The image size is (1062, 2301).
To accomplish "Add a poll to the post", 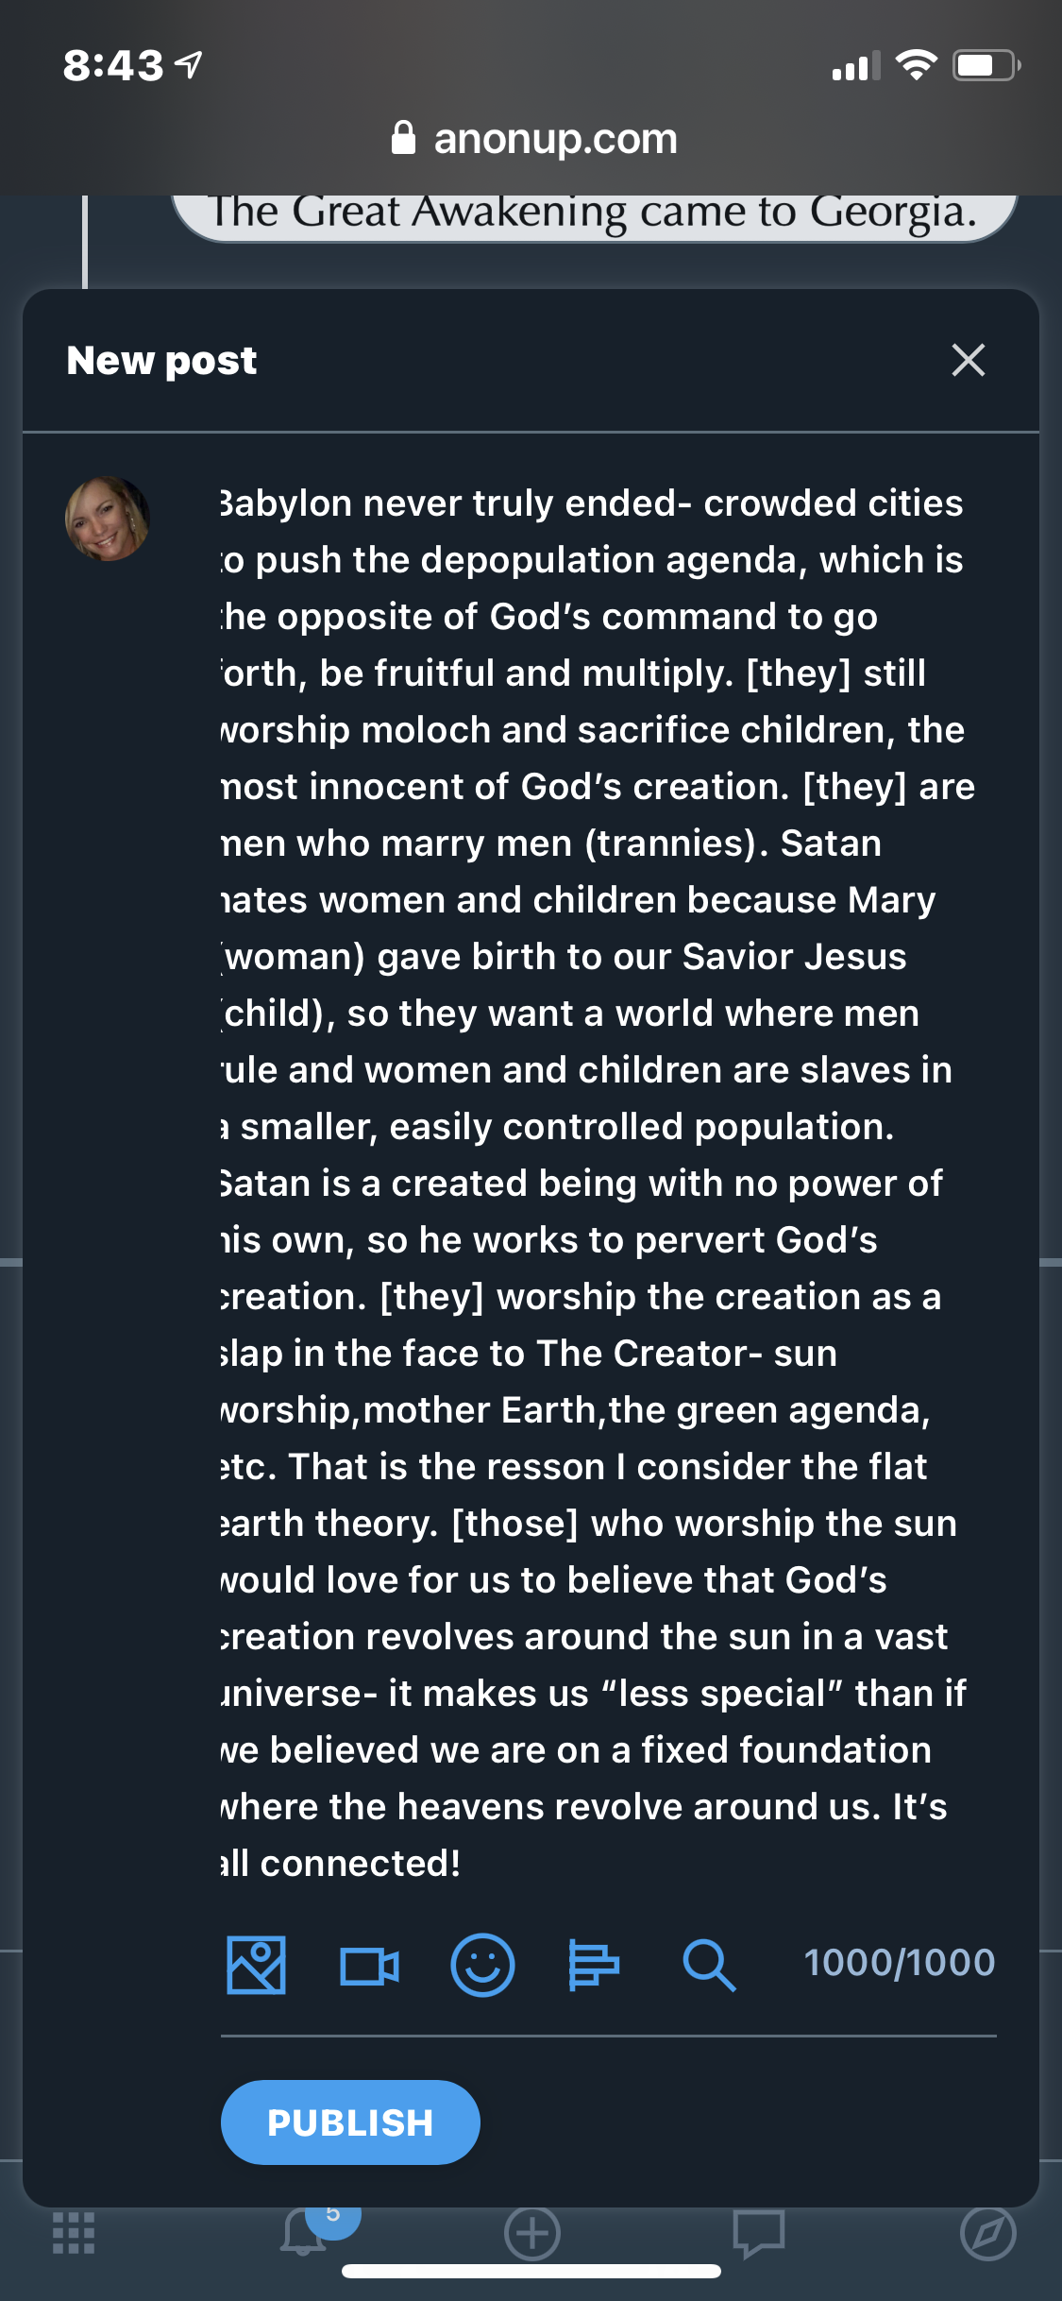I will point(594,1965).
